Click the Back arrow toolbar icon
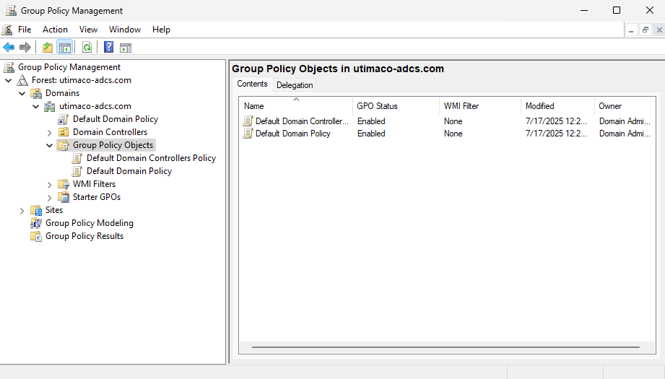 9,48
